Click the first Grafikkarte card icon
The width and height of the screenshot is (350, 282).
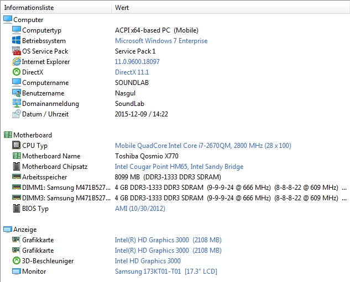point(17,240)
